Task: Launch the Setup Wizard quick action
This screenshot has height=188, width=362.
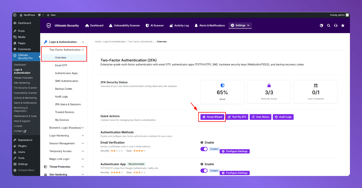Action: point(212,117)
